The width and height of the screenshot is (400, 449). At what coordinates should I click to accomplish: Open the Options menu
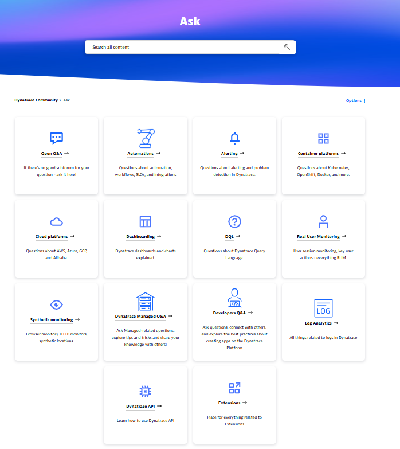[x=355, y=101]
